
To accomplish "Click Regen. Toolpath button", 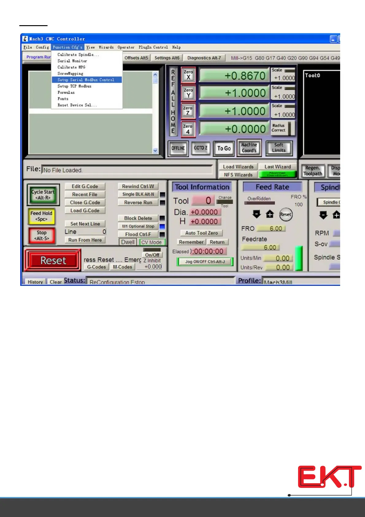I will click(313, 171).
